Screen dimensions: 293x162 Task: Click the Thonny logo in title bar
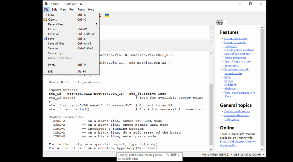(x=46, y=4)
